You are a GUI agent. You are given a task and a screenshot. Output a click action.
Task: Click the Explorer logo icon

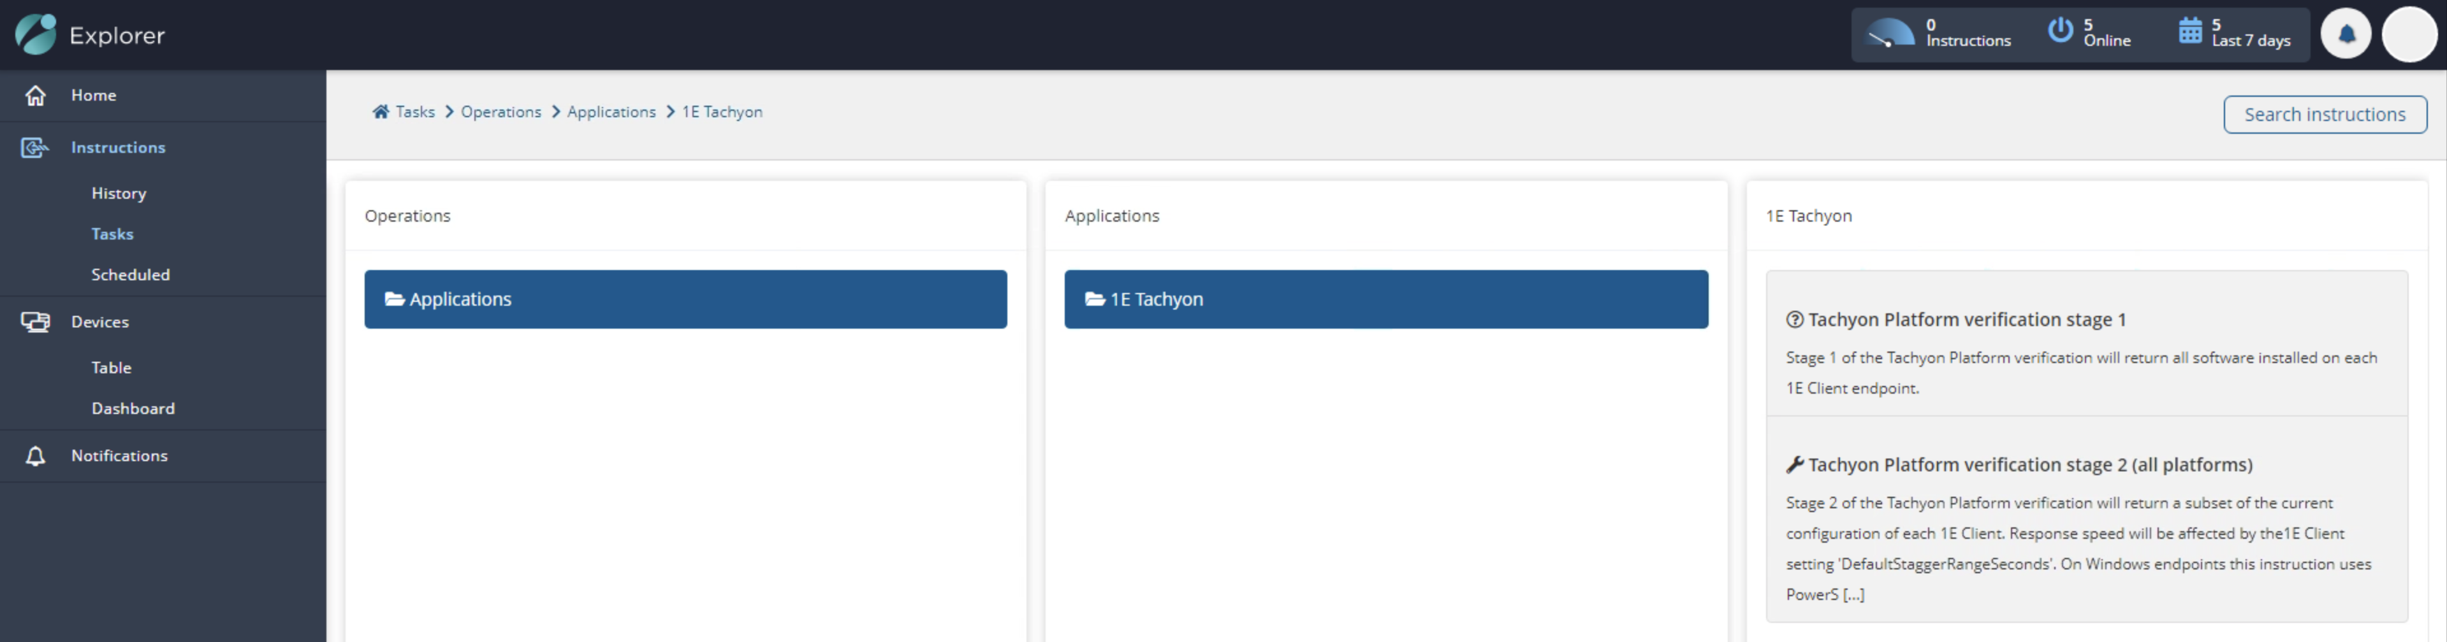click(36, 34)
